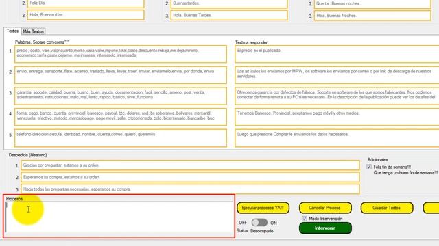Screen dimensions: 439x246
Task: Open the Más Textos tab
Action: (34, 31)
